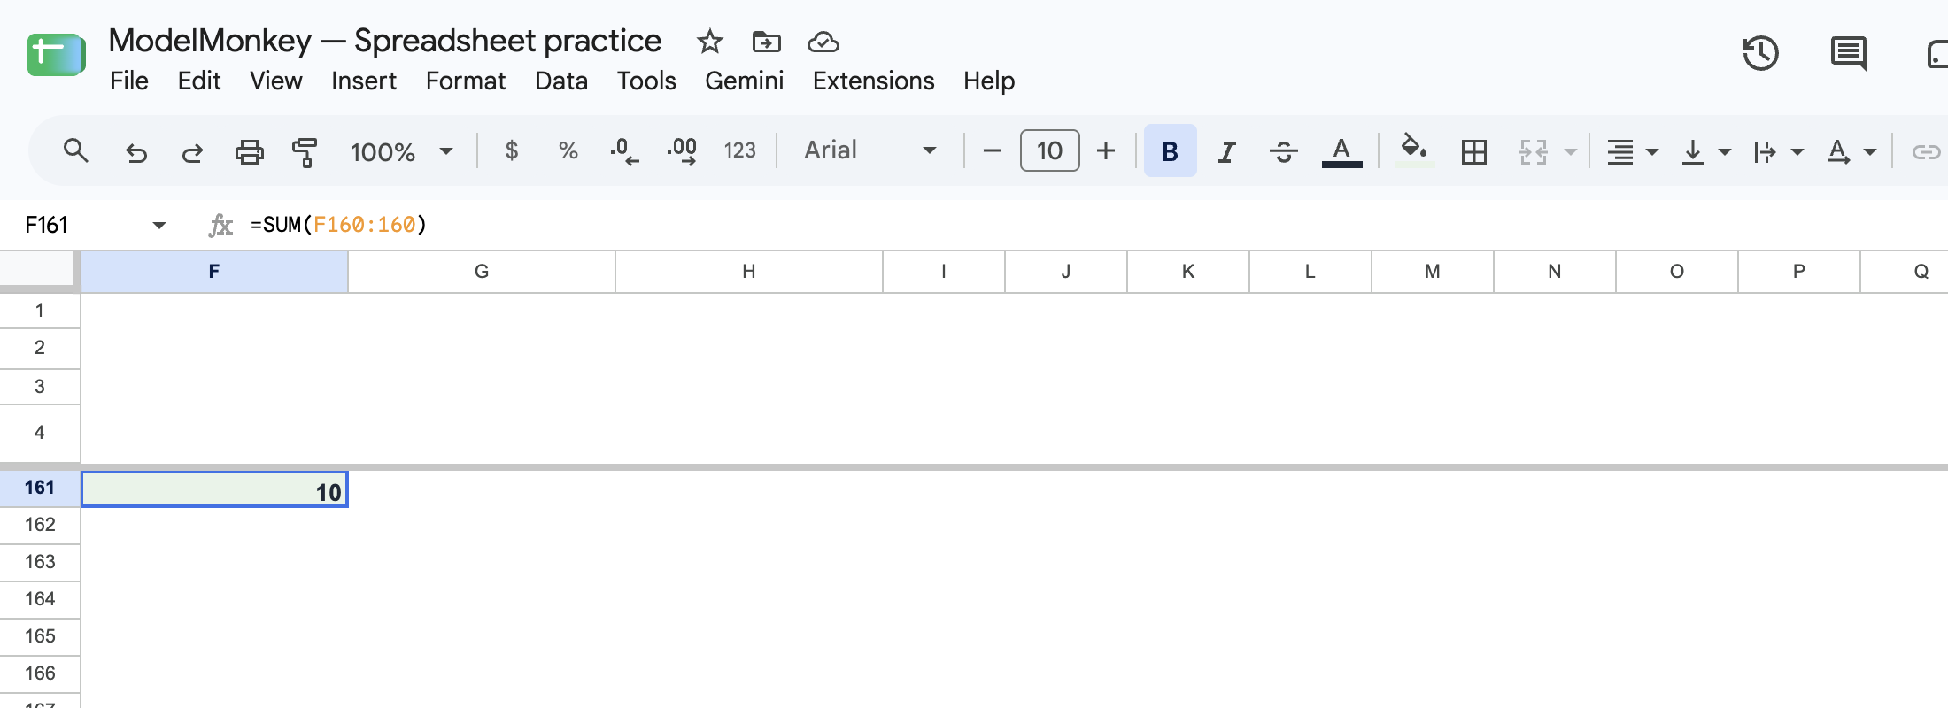The width and height of the screenshot is (1948, 708).
Task: Open version history clock icon
Action: click(x=1760, y=53)
